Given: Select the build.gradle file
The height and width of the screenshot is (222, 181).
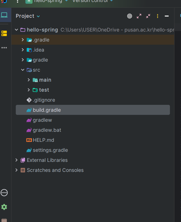Looking at the screenshot, I should click(x=47, y=110).
